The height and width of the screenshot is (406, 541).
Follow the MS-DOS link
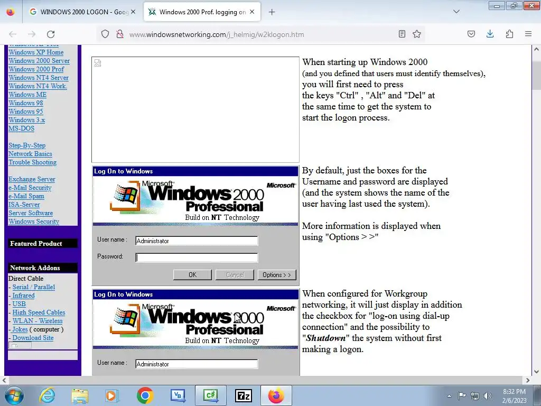[x=21, y=128]
